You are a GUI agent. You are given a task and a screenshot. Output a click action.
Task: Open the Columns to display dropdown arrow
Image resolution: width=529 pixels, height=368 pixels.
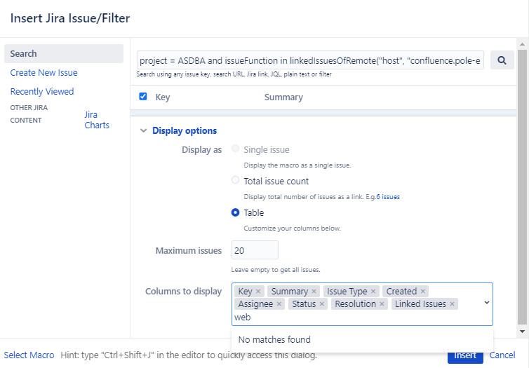tap(486, 303)
